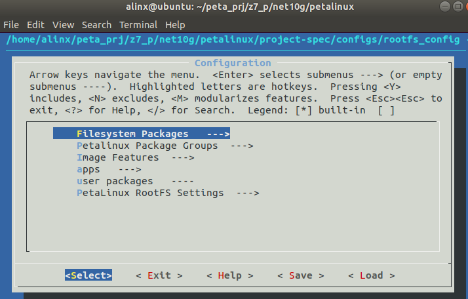The width and height of the screenshot is (468, 299).
Task: Open the View menu
Action: pos(64,25)
